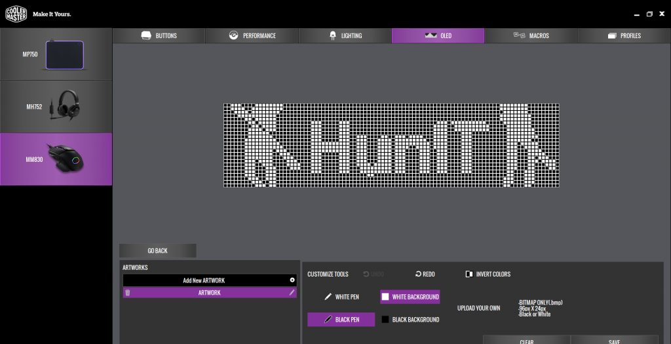
Task: Select the MP750 mousepad device
Action: [x=56, y=54]
